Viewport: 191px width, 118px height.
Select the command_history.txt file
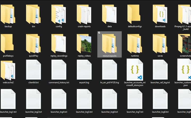pyautogui.click(x=59, y=70)
